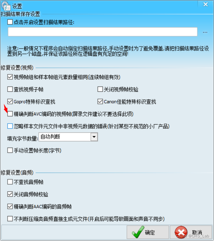Enable 手动设置帧长度(字节) checkbox
The width and height of the screenshot is (214, 241).
pyautogui.click(x=10, y=150)
